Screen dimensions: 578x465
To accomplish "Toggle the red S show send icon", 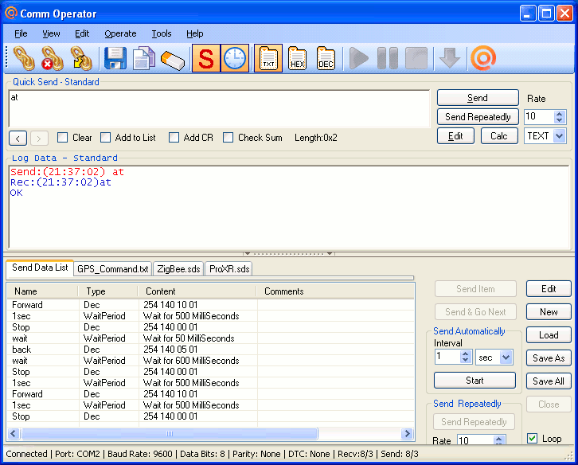I will [x=205, y=58].
